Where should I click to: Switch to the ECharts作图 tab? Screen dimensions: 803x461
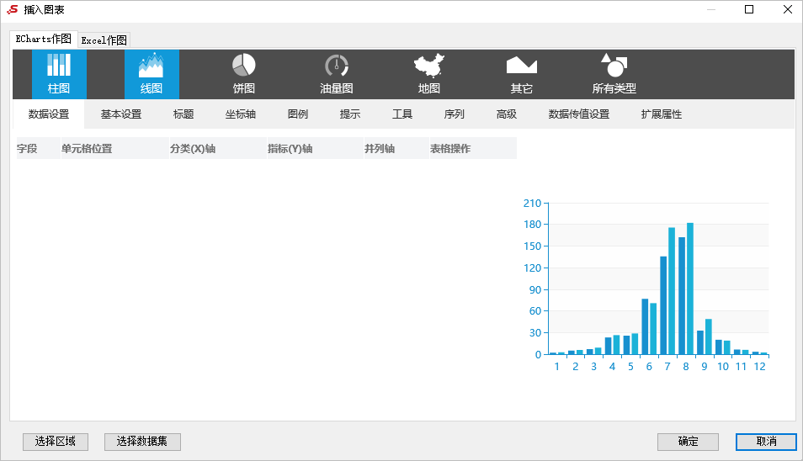pyautogui.click(x=44, y=39)
